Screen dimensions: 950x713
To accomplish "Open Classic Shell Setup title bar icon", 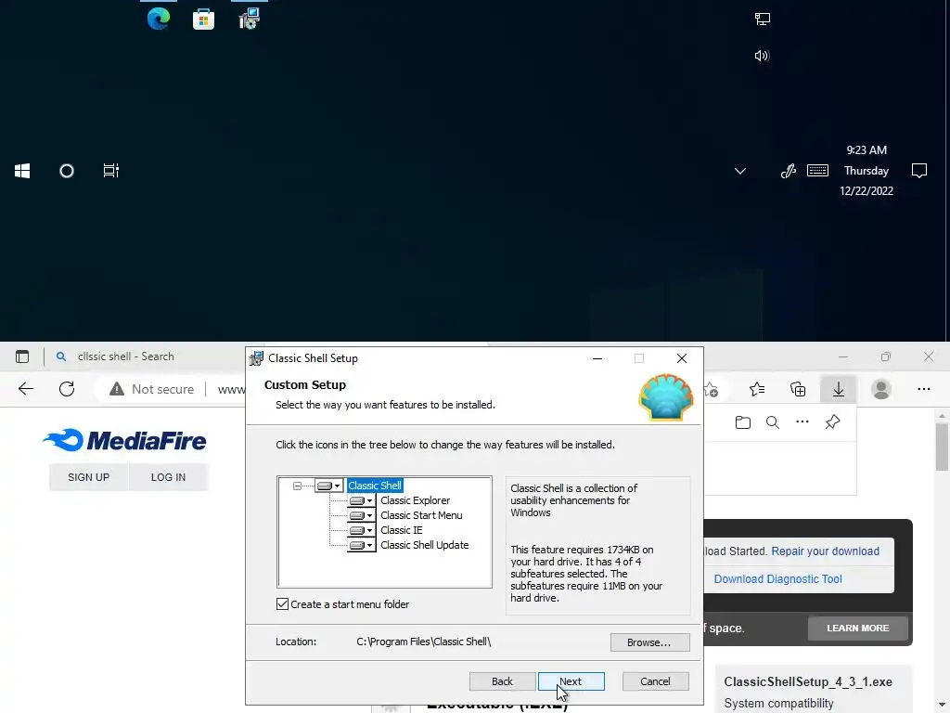I will tap(256, 358).
